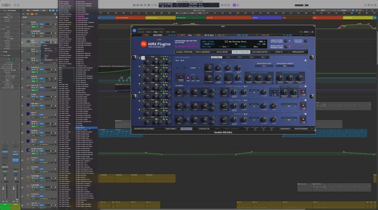The height and width of the screenshot is (210, 378).
Task: Start playback with the transport play button
Action: (145, 5)
